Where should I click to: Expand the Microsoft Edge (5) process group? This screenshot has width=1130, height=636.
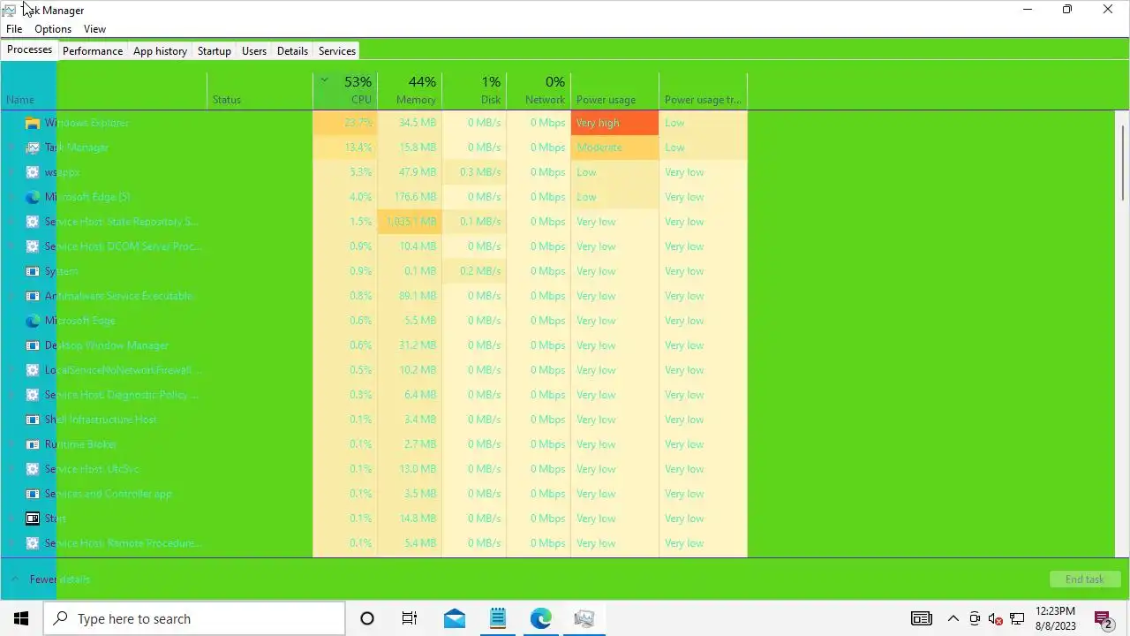(11, 197)
